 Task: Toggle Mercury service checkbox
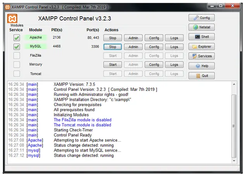[17, 65]
